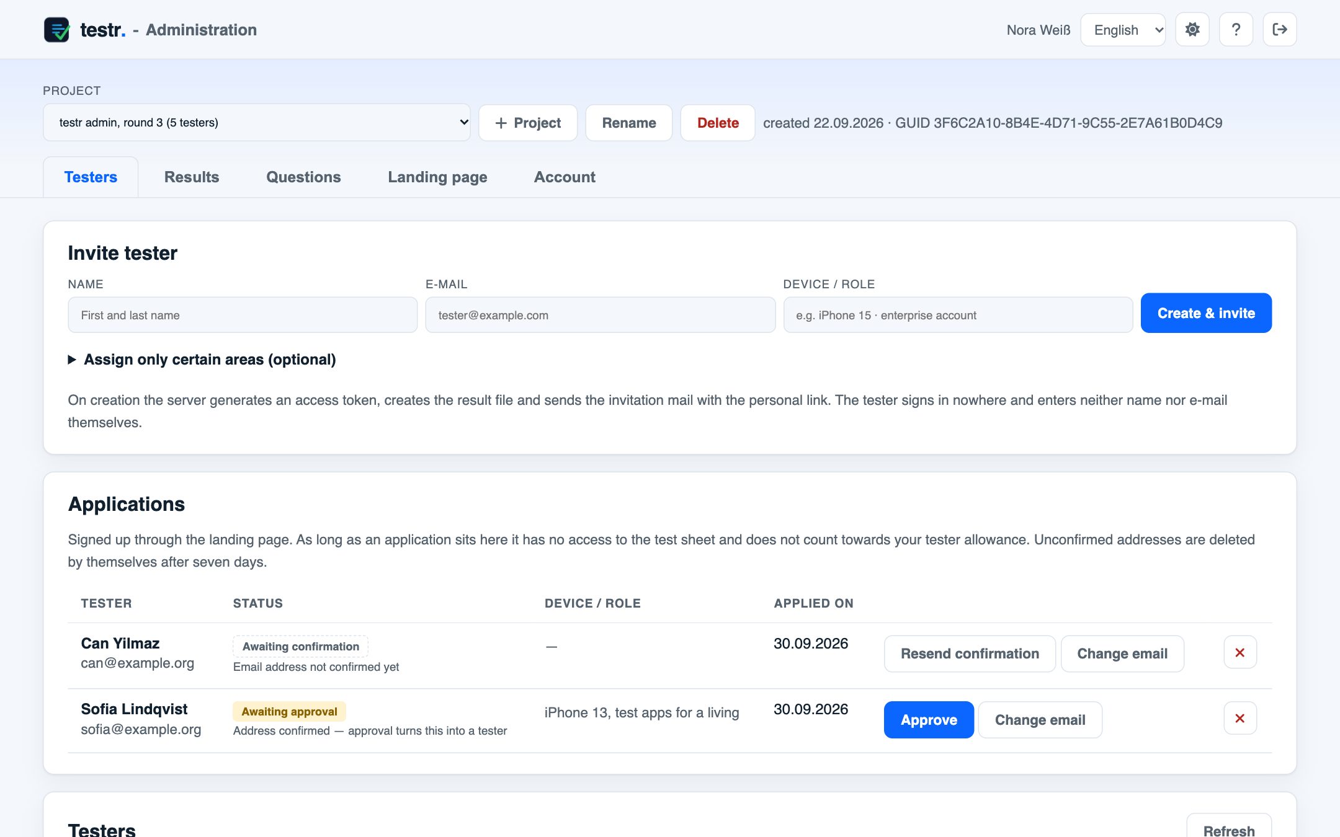Approve Sofia Lindqvist's application
1340x837 pixels.
[929, 720]
